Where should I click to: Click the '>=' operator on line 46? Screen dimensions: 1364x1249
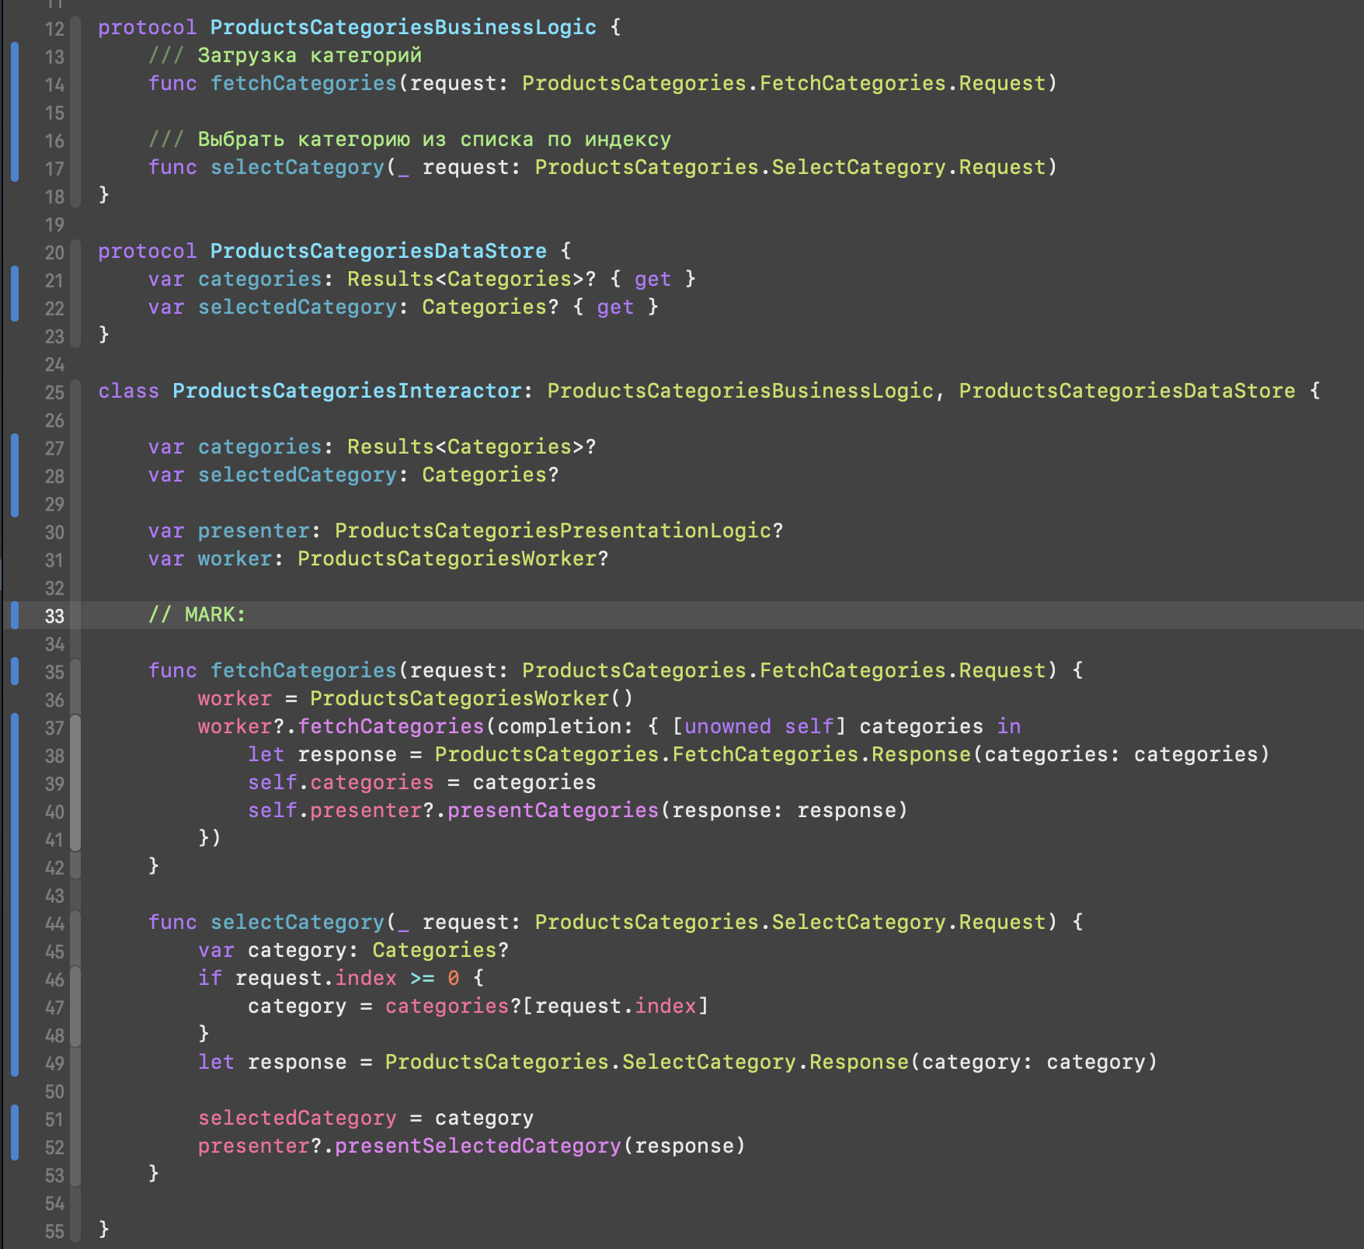[423, 978]
